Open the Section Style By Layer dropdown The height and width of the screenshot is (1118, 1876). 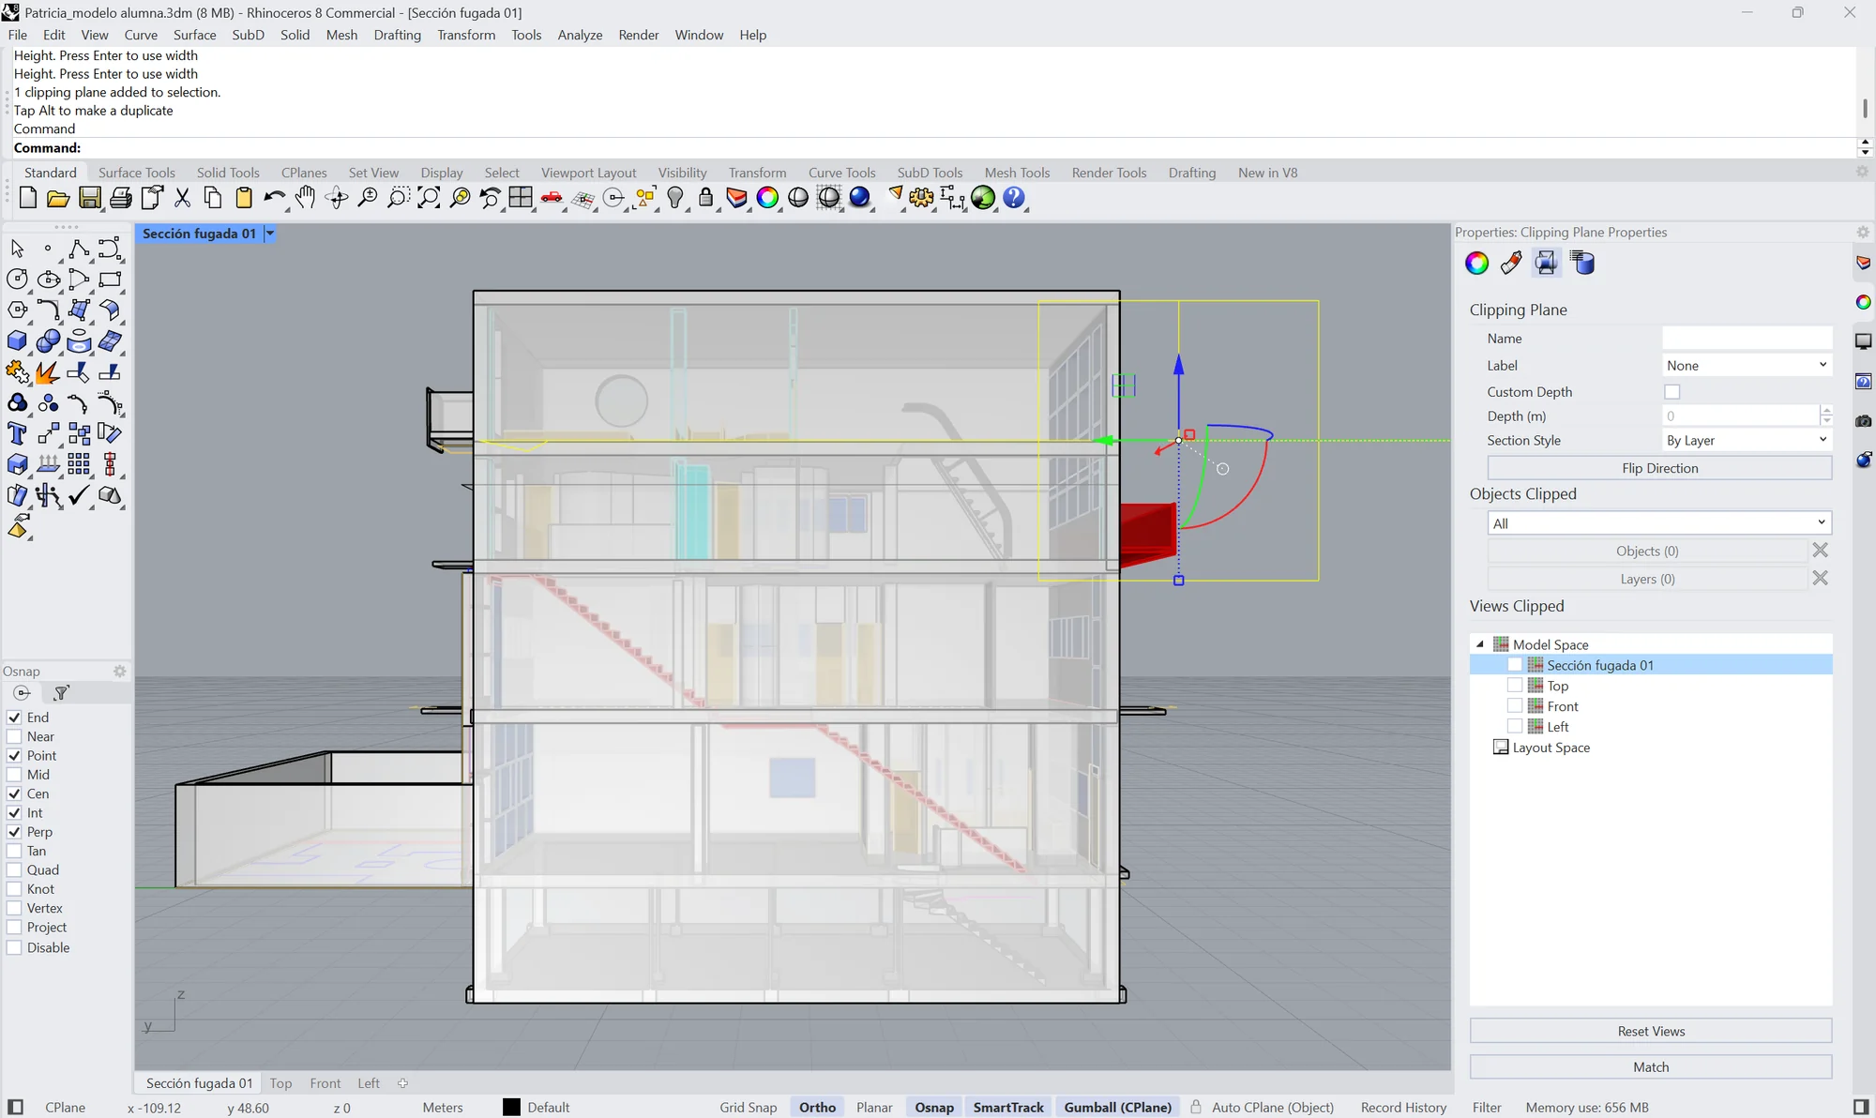pyautogui.click(x=1747, y=440)
